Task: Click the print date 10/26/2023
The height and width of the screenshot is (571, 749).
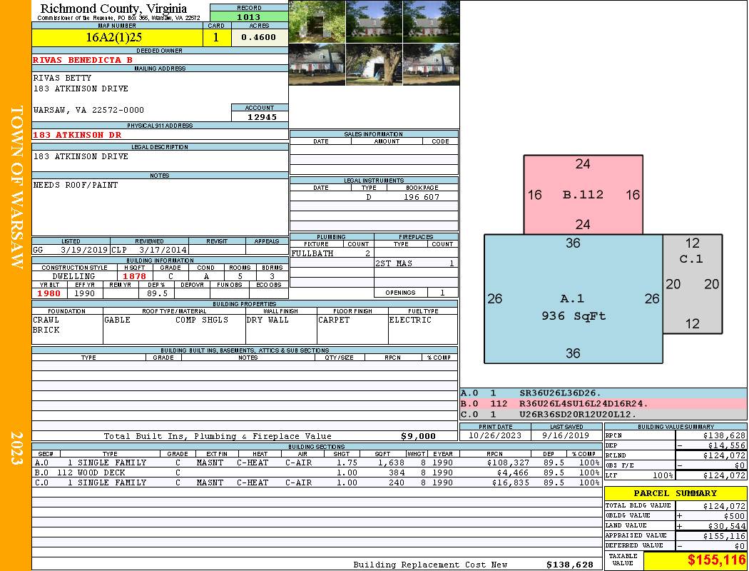Action: [x=495, y=435]
